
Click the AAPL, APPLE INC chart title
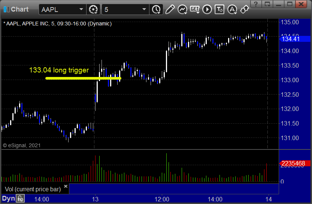pyautogui.click(x=58, y=24)
